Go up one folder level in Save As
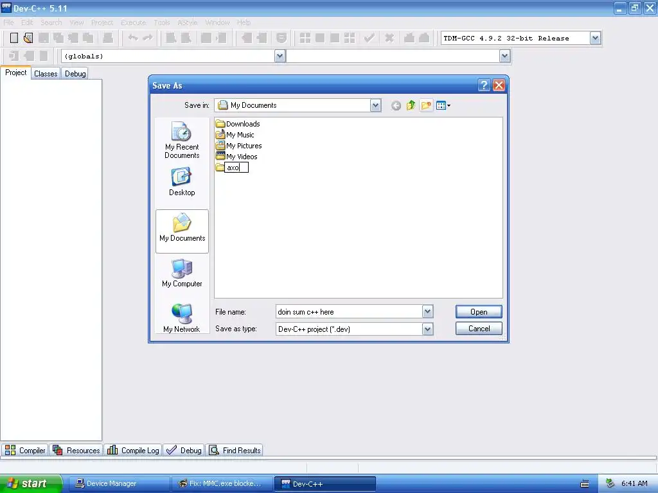658x493 pixels. 411,106
